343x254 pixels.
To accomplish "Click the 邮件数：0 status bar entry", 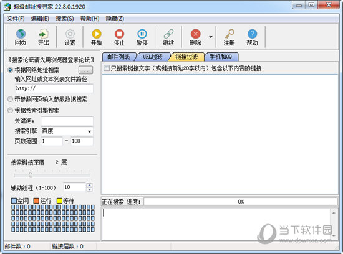I will (x=17, y=247).
